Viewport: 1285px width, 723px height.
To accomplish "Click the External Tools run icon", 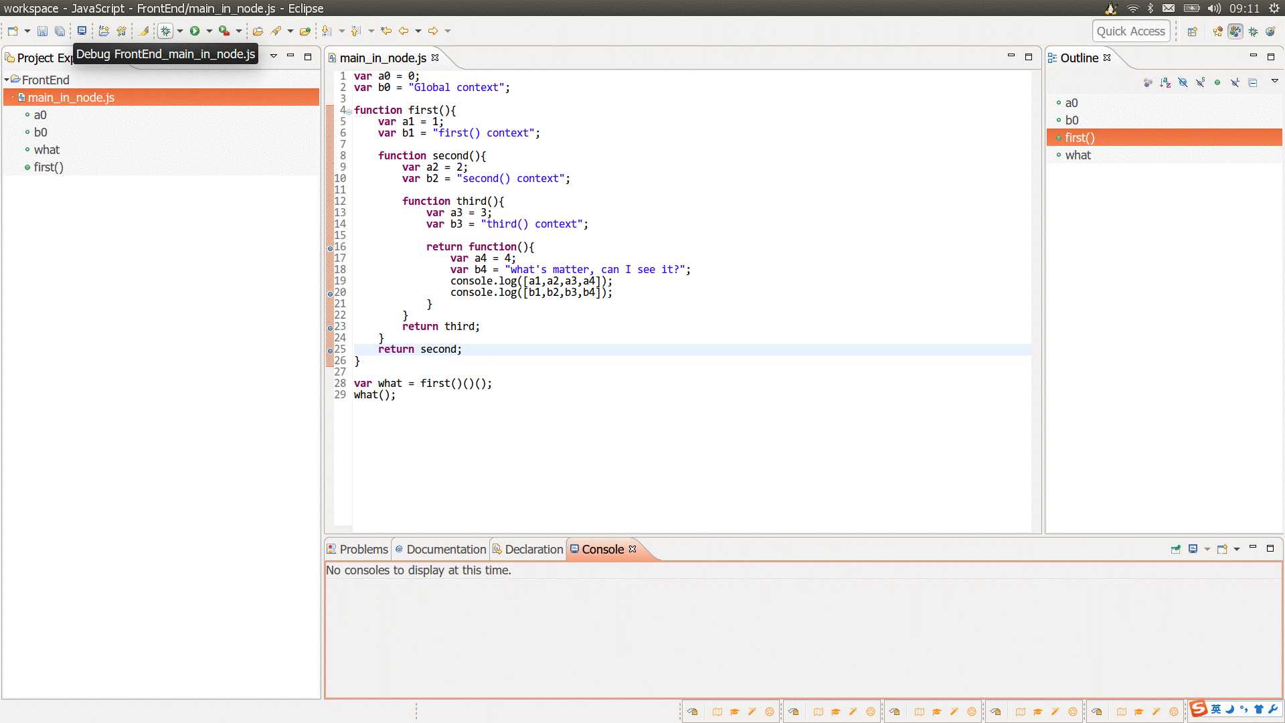I will [x=224, y=31].
